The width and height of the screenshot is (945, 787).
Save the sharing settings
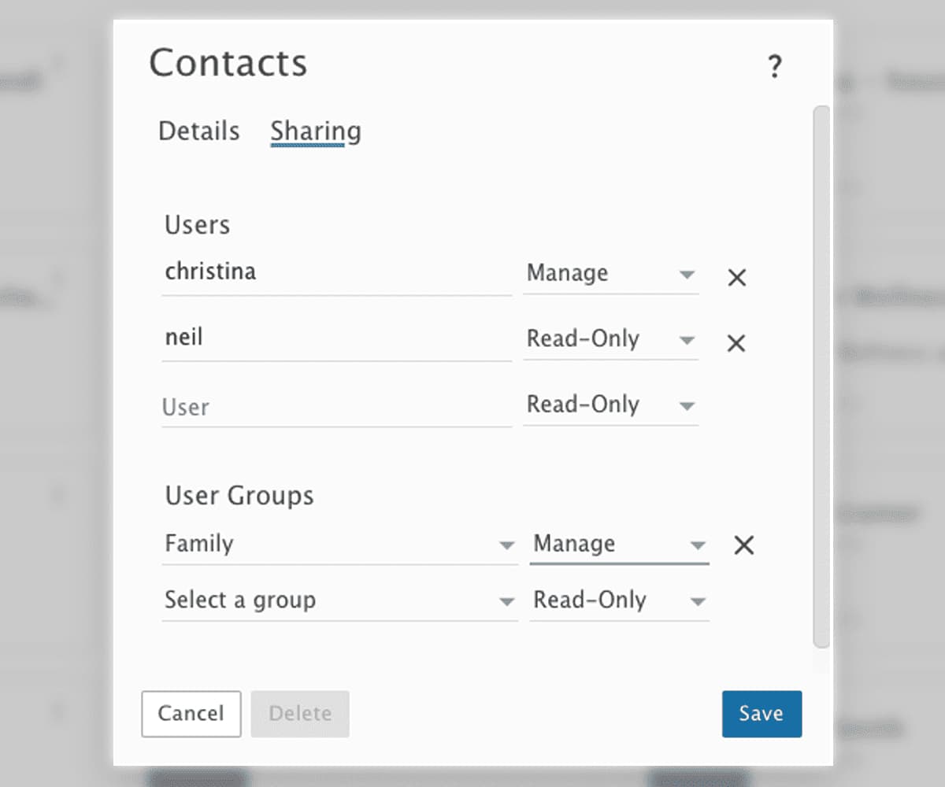(x=762, y=714)
